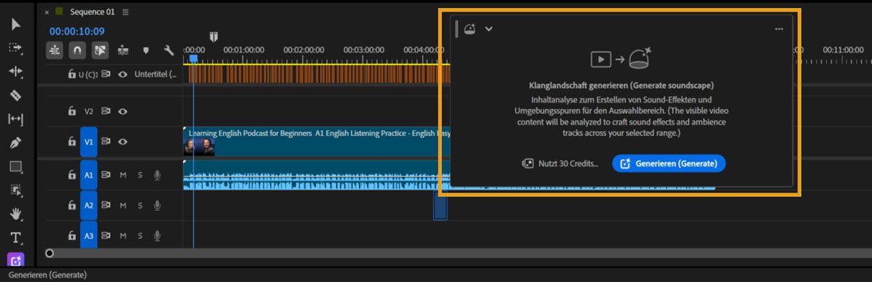The height and width of the screenshot is (282, 872).
Task: Select the purple Generate tool in toolbar
Action: point(16,259)
